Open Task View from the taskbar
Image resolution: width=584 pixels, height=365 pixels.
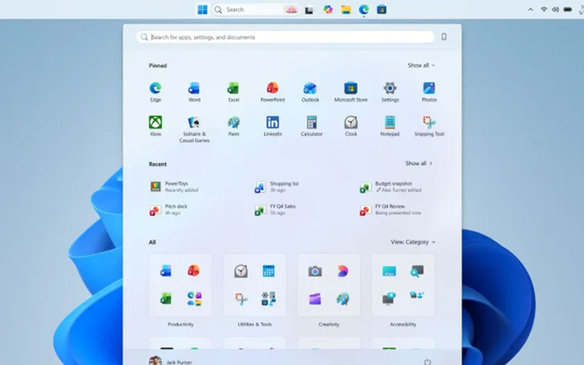[309, 10]
